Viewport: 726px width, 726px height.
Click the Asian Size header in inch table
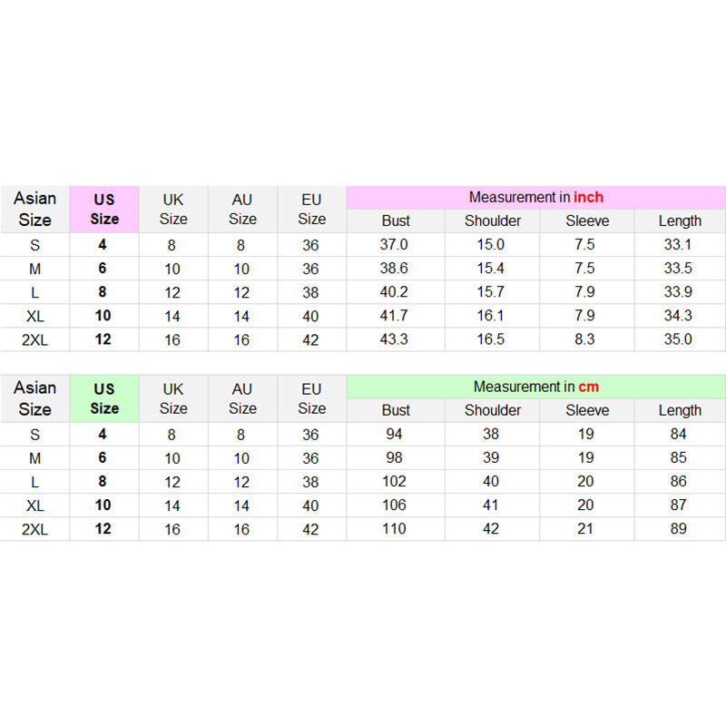point(34,209)
